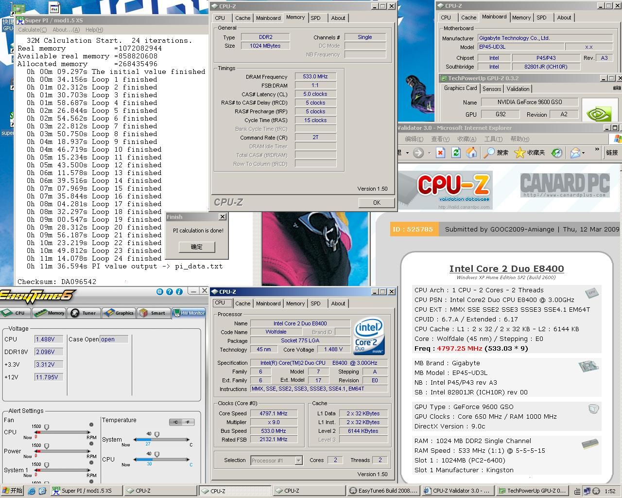Open Memory tab in top-right CPU-Z window
The image size is (622, 498).
[521, 18]
